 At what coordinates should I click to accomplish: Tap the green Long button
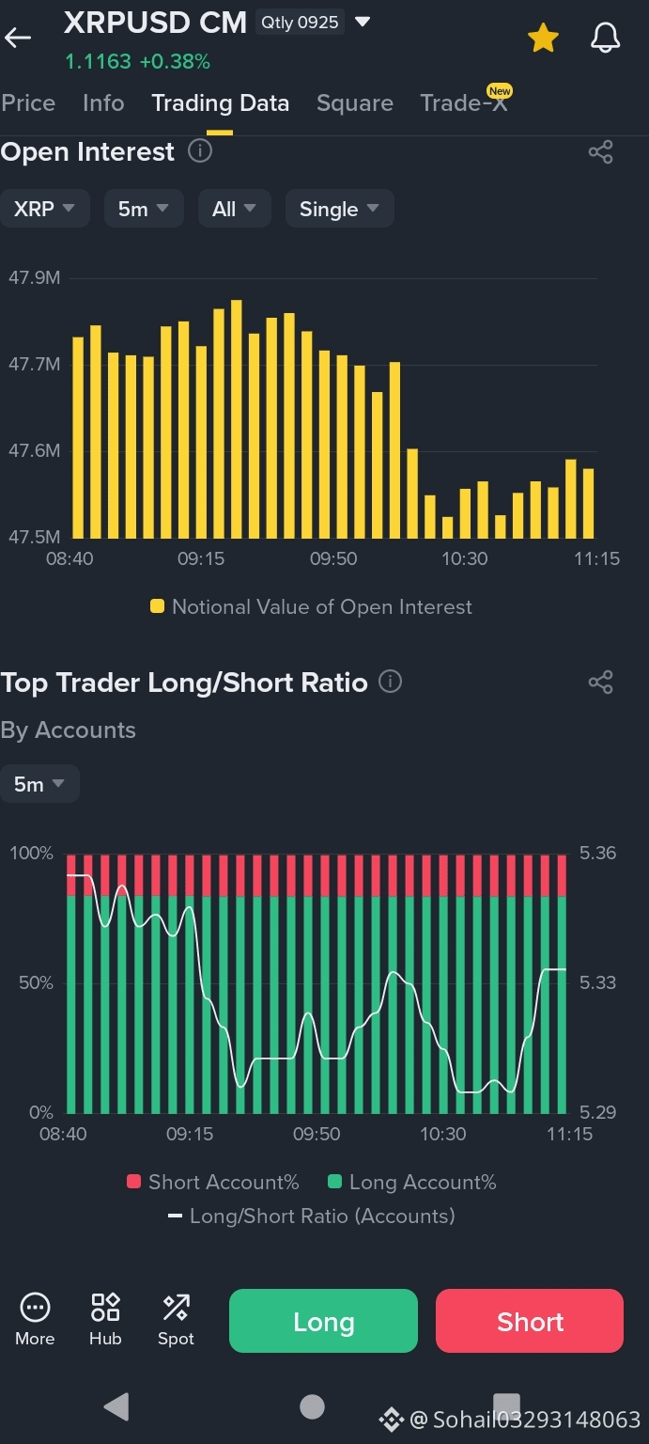[323, 1321]
